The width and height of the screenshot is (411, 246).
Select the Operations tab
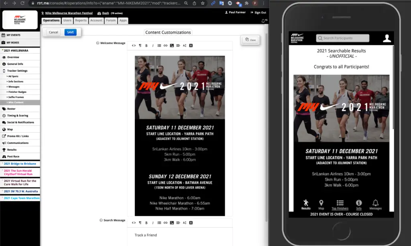[x=51, y=20]
